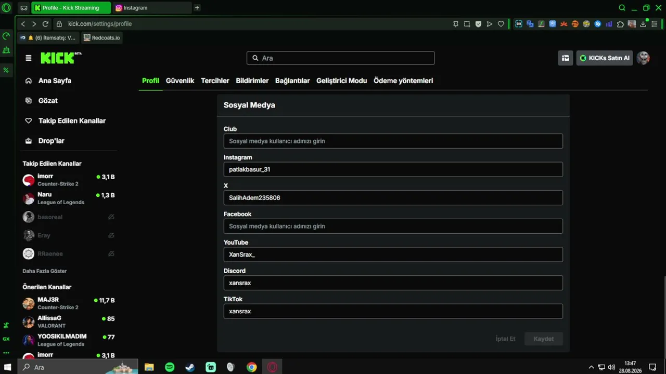This screenshot has height=374, width=666.
Task: Switch to the Instagram tab
Action: click(x=152, y=8)
